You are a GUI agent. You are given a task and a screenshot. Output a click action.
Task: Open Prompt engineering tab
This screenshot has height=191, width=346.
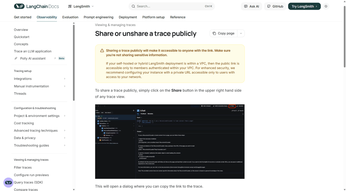coord(98,17)
